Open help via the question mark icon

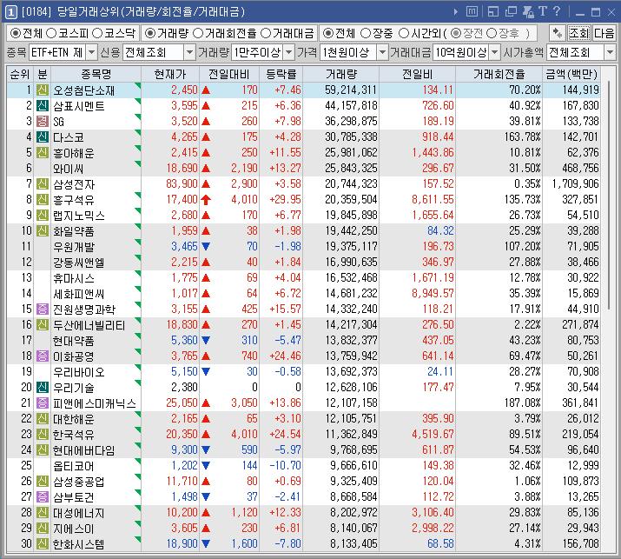click(x=557, y=11)
